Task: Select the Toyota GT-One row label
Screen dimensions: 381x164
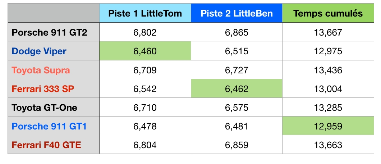Action: click(x=45, y=107)
